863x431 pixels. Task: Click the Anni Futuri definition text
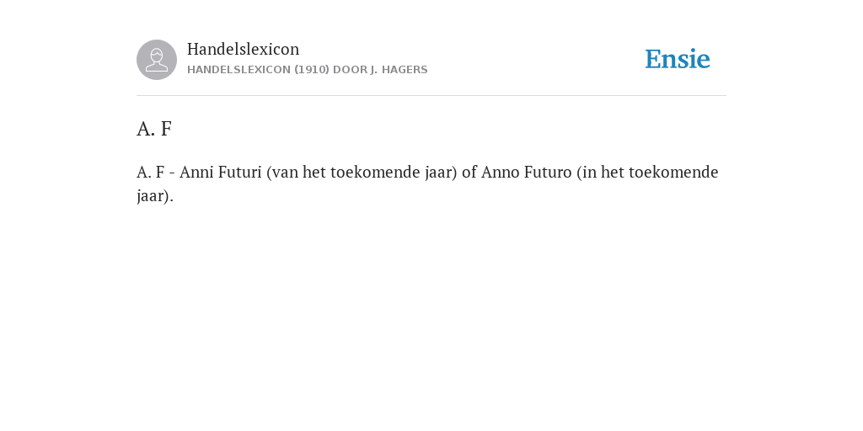[427, 184]
